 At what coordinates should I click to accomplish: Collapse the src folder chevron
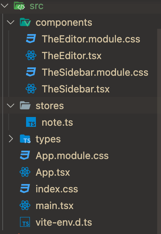pyautogui.click(x=5, y=6)
